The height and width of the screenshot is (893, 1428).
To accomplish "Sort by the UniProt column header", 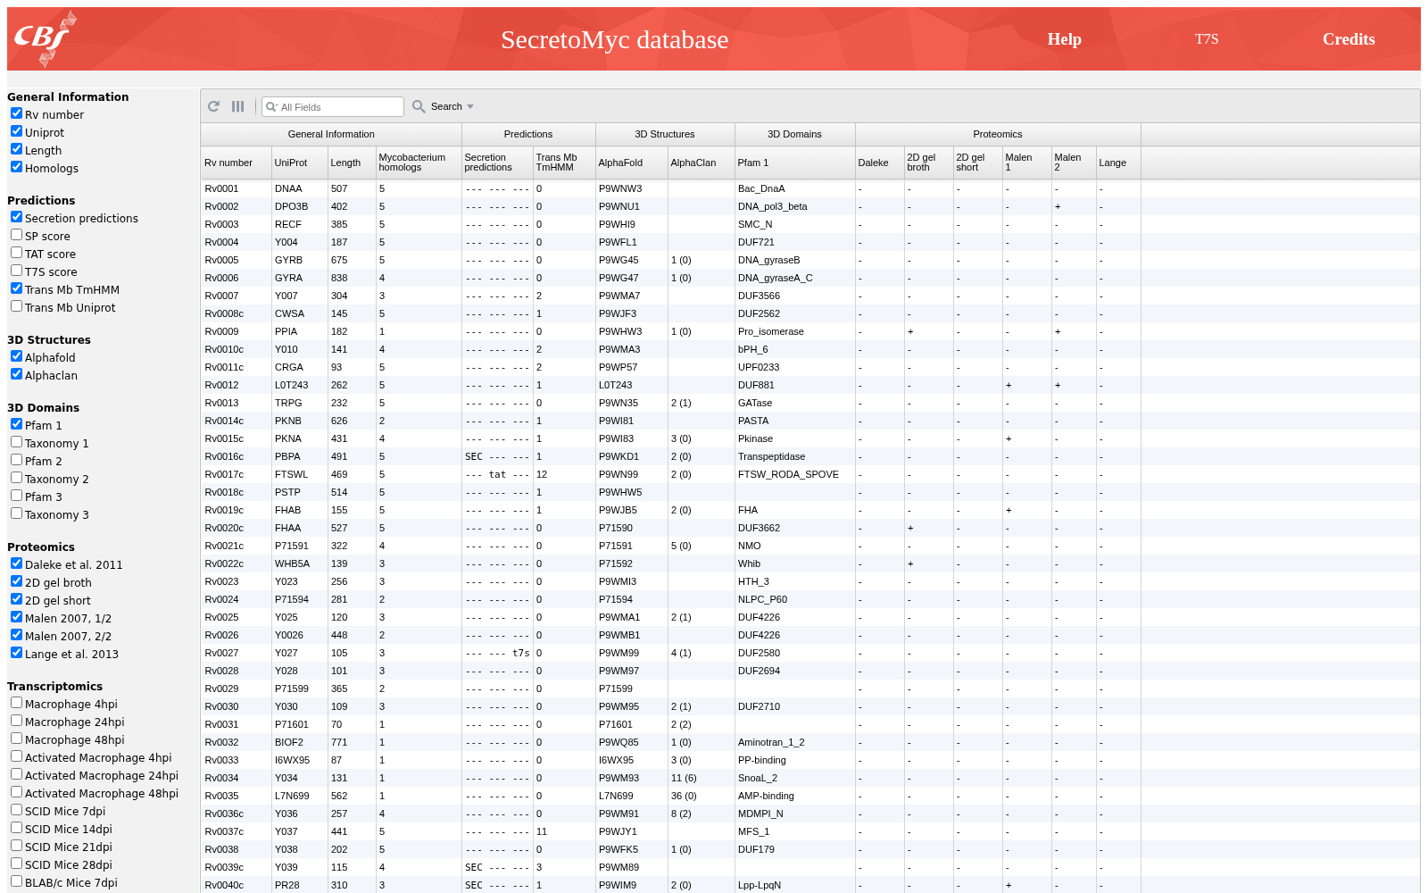I will pos(299,163).
